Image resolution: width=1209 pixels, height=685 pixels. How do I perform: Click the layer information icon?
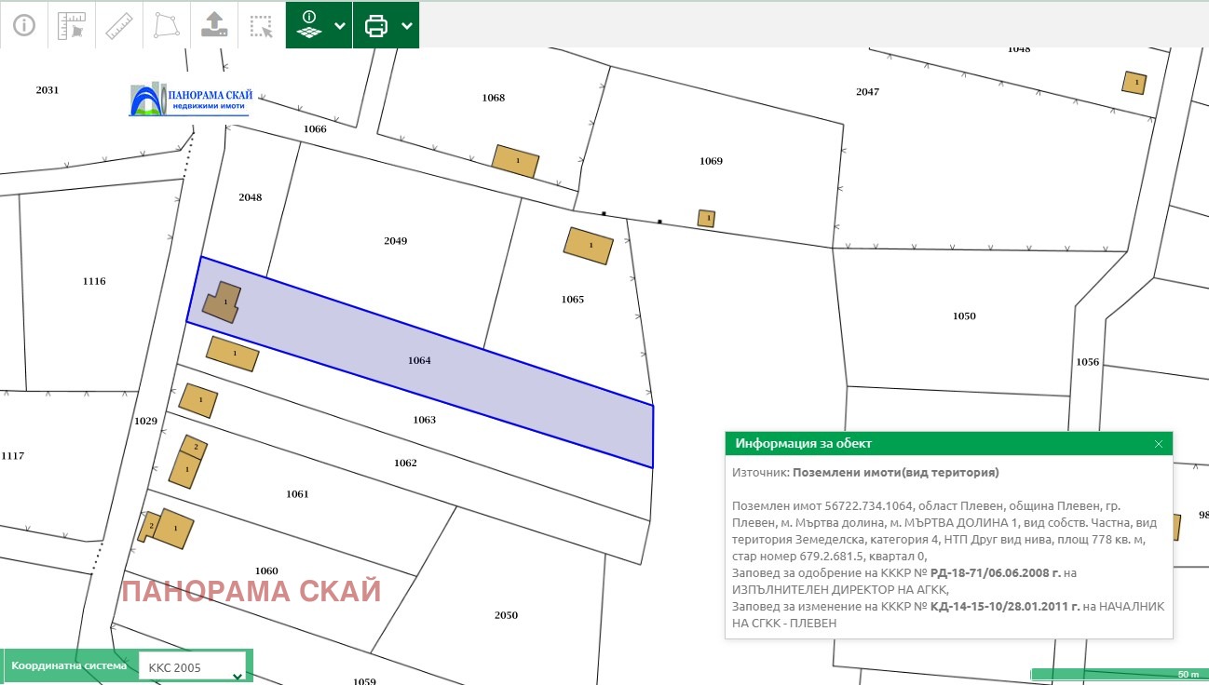point(309,25)
